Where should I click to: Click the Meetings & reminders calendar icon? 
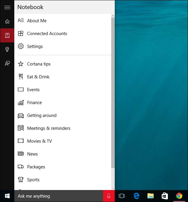(x=21, y=128)
